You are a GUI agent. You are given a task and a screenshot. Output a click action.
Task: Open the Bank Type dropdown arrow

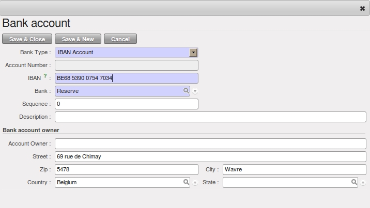point(193,52)
